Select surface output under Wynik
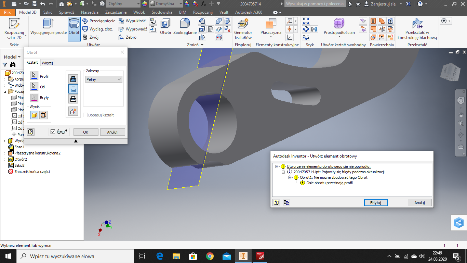Viewport: 467px width, 263px height. pos(43,115)
